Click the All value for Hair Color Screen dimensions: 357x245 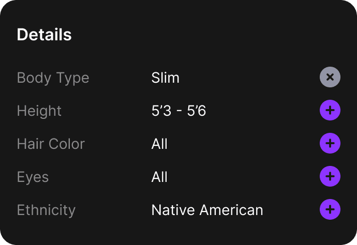159,144
